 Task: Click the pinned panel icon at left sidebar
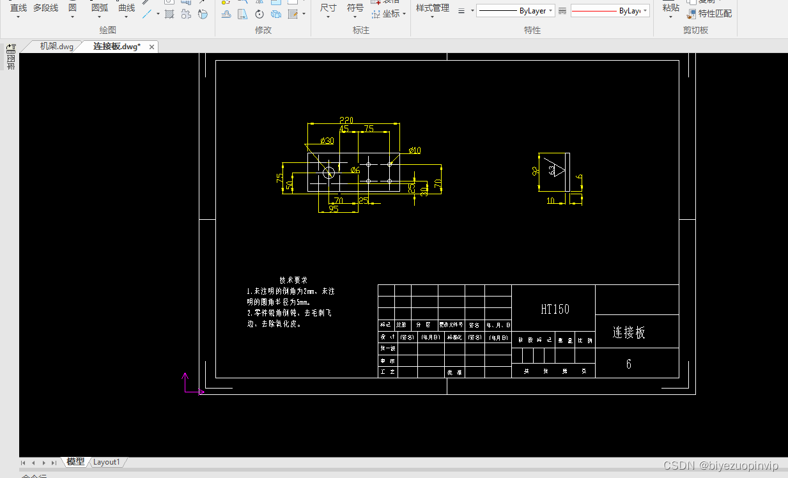tap(10, 48)
